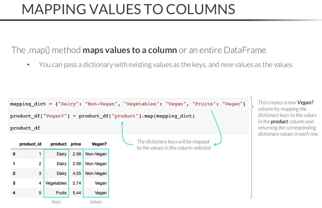Click the italic note "The dictionary keys will be mapped"
The image size is (322, 208).
point(173,142)
